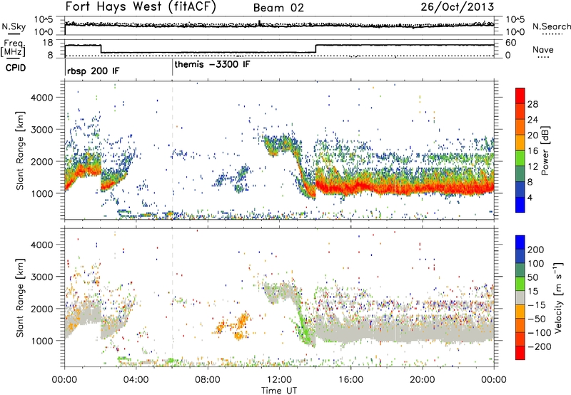Click "60" on the Nave axis
Screen dimensions: 571x395
click(x=510, y=43)
